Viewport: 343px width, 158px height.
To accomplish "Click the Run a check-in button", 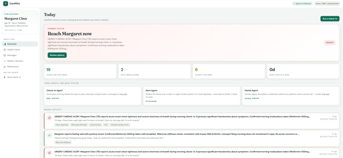I will (330, 19).
